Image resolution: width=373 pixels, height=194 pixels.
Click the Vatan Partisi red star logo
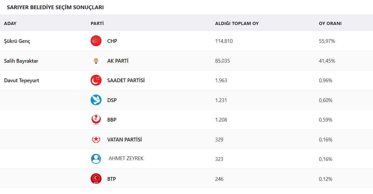click(x=96, y=139)
